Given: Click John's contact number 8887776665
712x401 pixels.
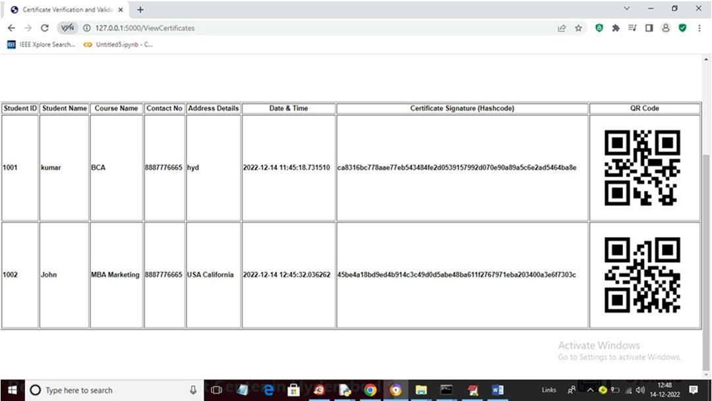Looking at the screenshot, I should (x=163, y=275).
